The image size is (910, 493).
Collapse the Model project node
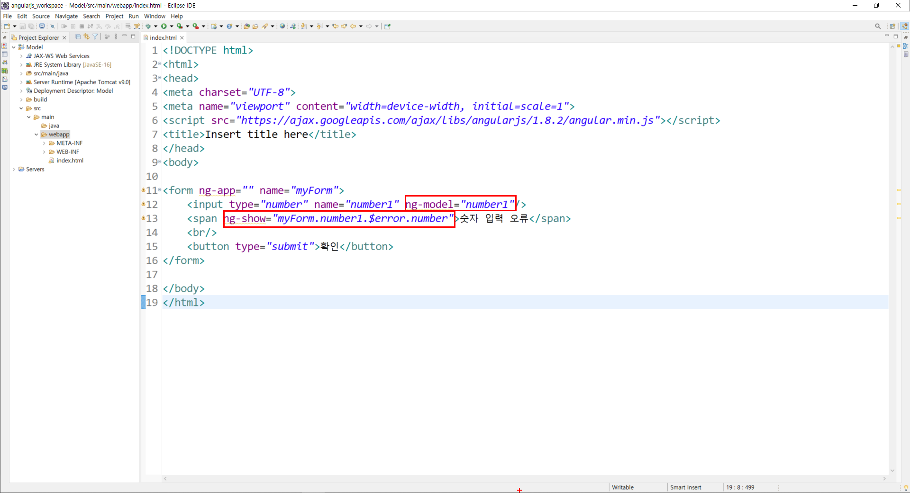click(x=13, y=47)
